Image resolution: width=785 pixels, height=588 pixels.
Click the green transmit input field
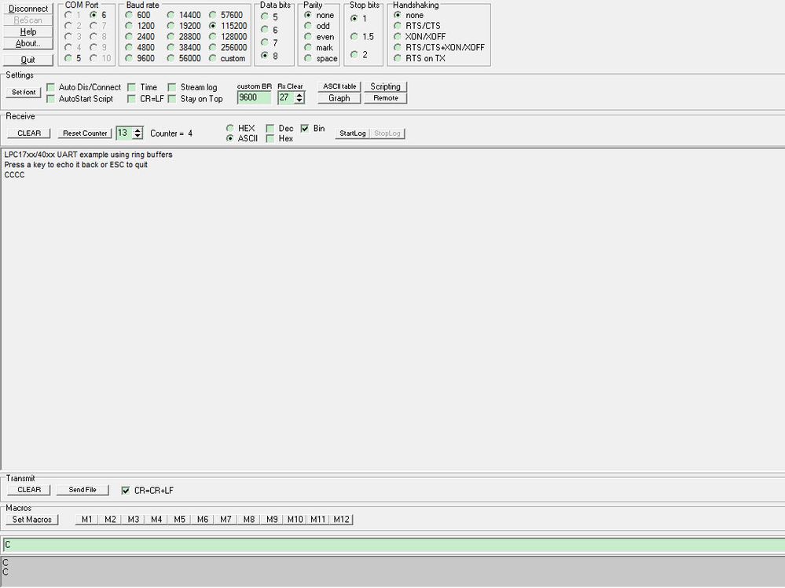pos(394,545)
